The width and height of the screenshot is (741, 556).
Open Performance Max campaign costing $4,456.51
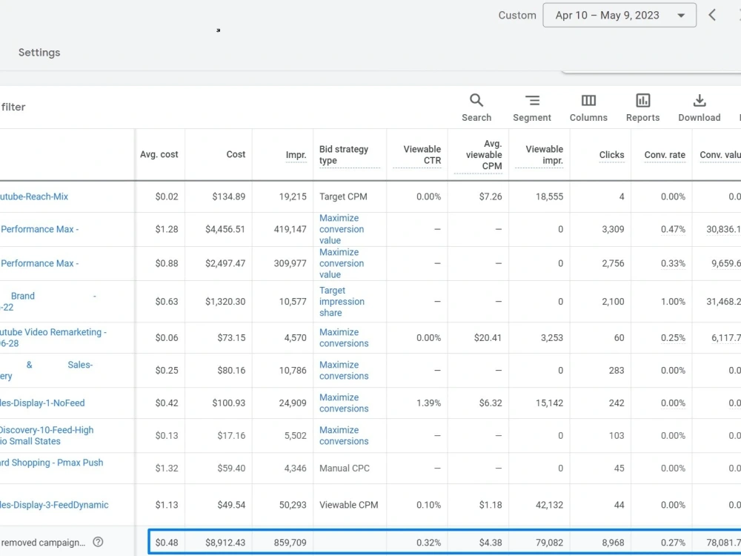tap(39, 229)
